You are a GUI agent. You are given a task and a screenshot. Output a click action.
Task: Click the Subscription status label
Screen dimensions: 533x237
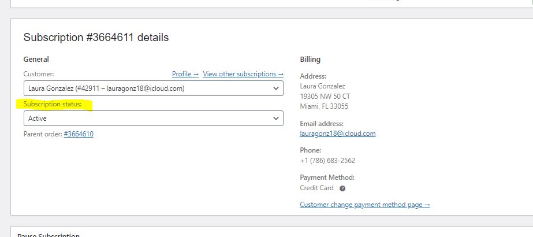pos(53,104)
